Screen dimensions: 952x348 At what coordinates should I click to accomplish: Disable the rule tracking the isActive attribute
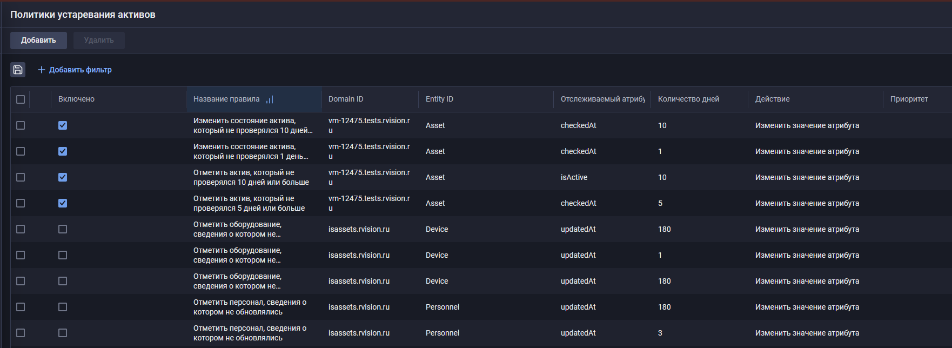63,177
